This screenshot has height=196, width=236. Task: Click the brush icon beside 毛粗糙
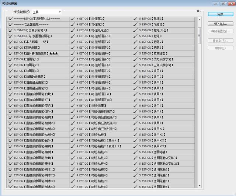(x=135, y=24)
